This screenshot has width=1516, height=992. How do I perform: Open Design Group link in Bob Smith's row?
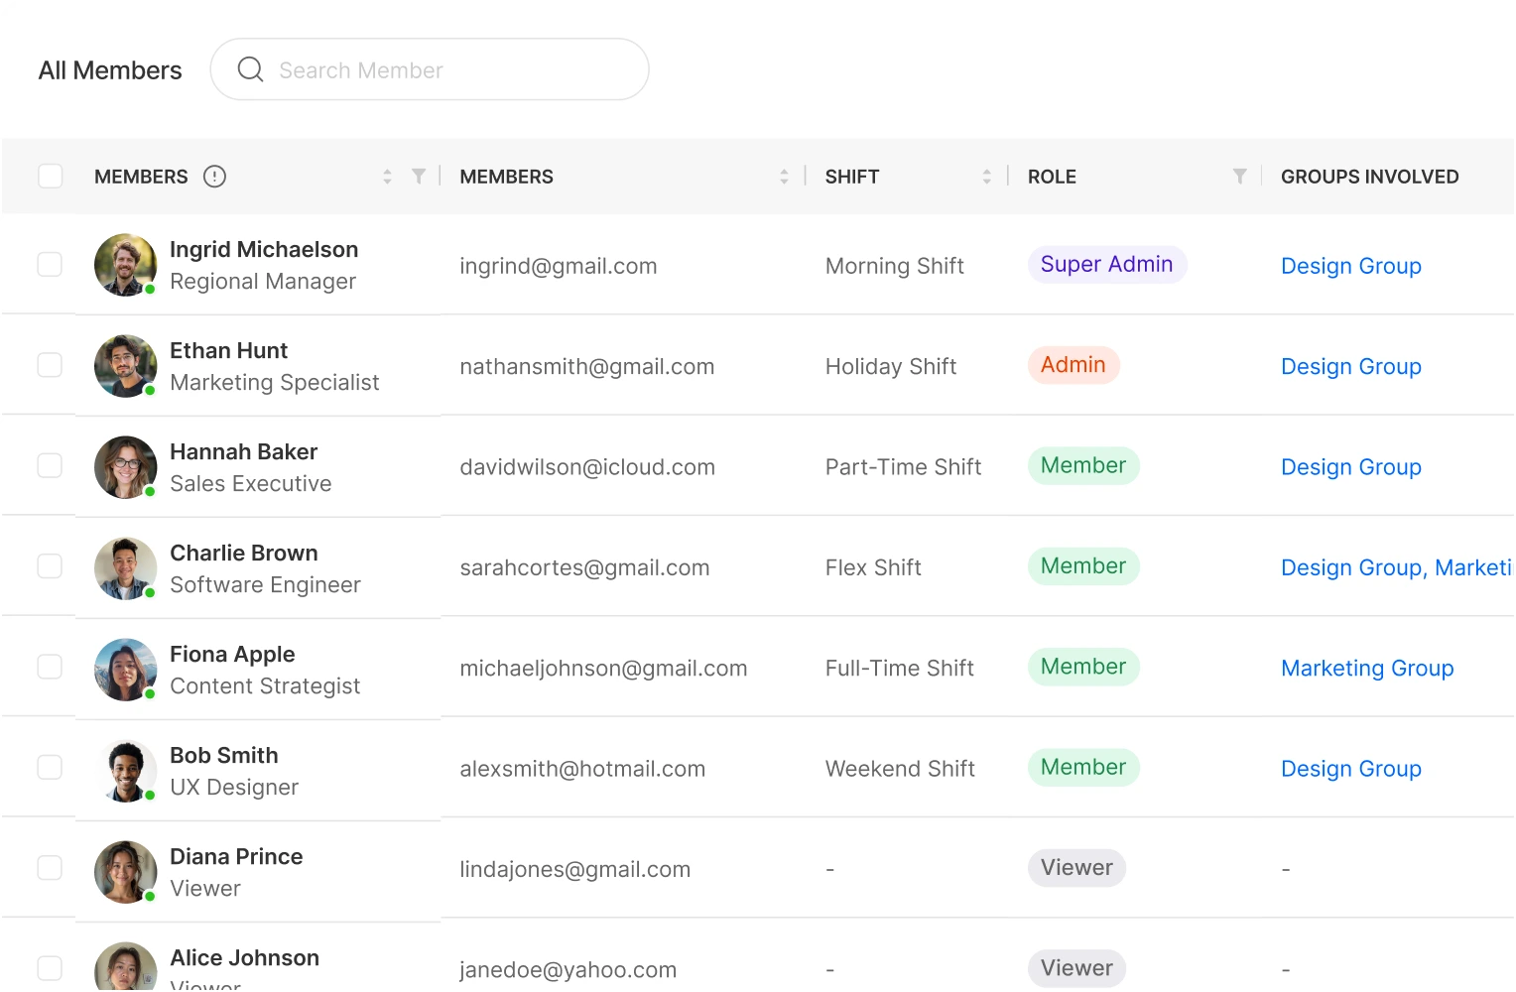tap(1351, 769)
